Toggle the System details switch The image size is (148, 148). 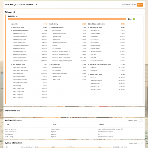[141, 143]
